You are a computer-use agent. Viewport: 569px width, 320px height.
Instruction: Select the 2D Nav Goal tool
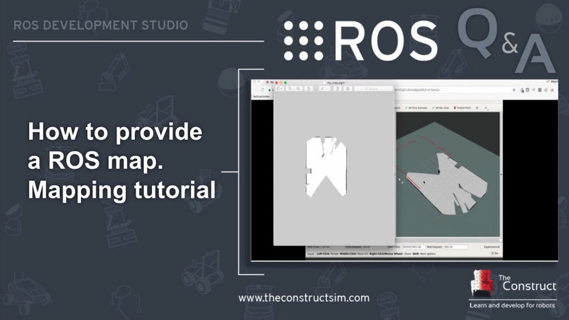(440, 108)
